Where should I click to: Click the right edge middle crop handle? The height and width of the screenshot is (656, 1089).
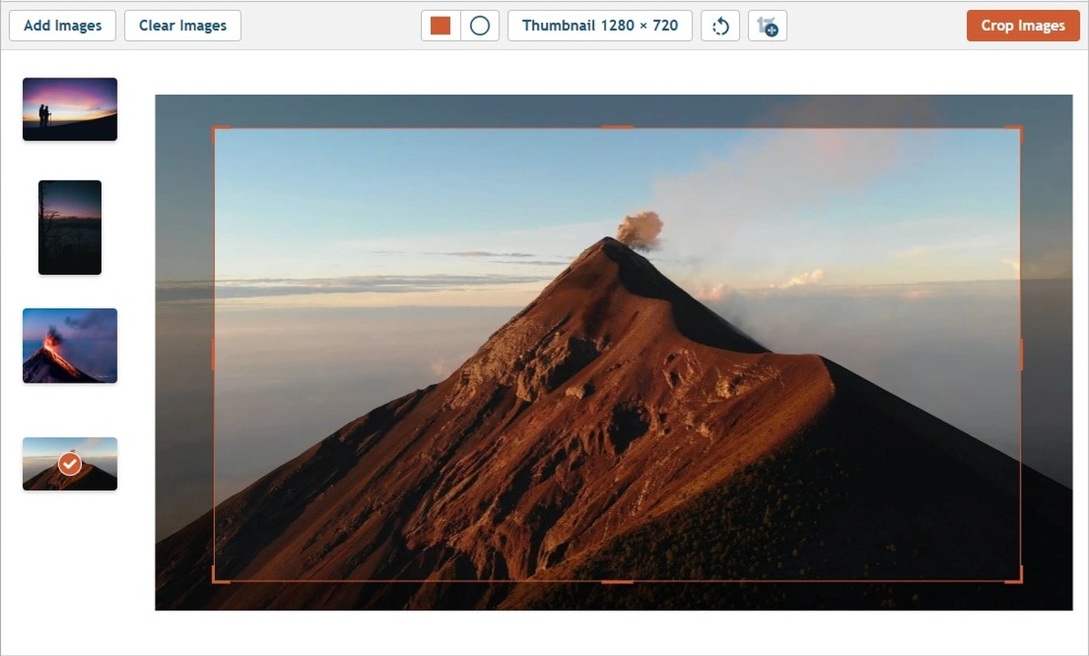tap(1021, 354)
